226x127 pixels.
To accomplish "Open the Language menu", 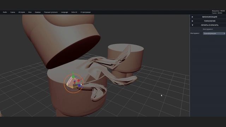I will (64, 12).
